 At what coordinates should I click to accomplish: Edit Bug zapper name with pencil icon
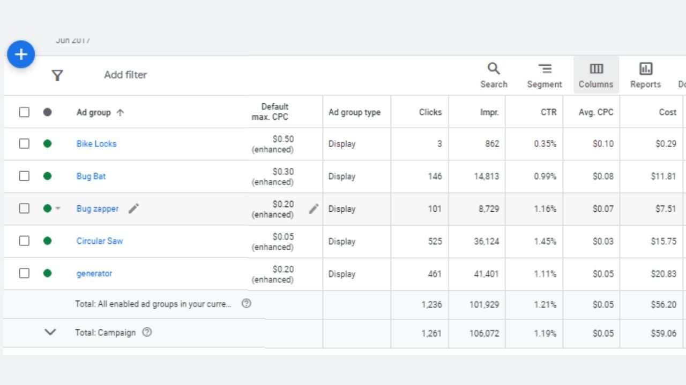coord(134,209)
